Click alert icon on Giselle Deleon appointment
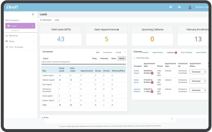Screen dimensions: 212x132 pos(152,73)
